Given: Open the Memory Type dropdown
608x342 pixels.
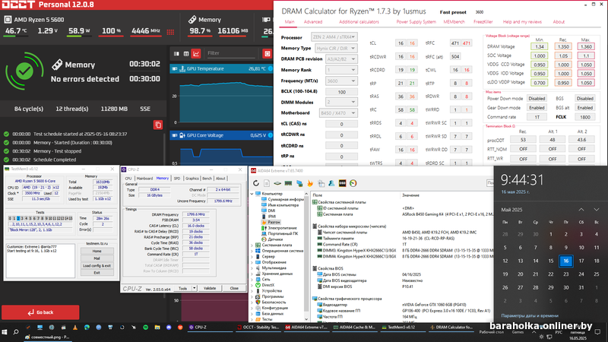Looking at the screenshot, I should [336, 49].
